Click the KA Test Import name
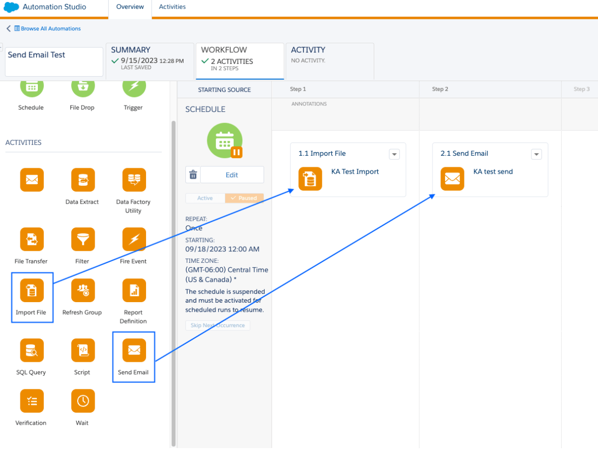This screenshot has height=450, width=598. pyautogui.click(x=355, y=172)
